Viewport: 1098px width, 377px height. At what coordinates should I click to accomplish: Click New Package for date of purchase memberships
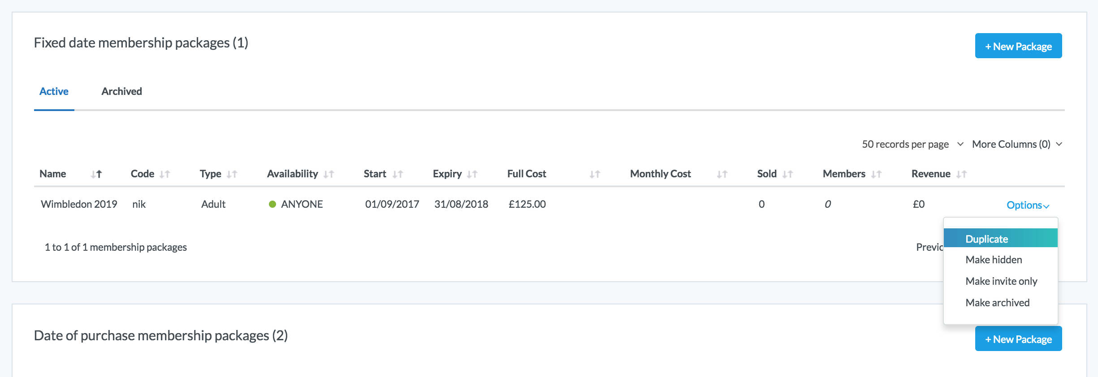(1018, 339)
